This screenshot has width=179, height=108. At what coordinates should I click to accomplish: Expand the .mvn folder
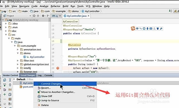(6, 27)
